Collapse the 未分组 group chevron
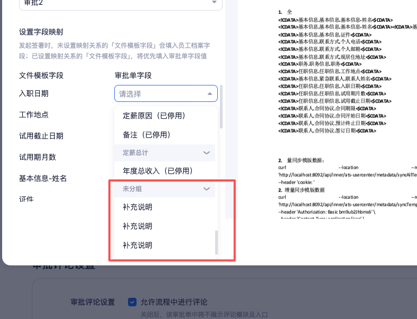Screen dimensions: 417x319 coord(207,188)
